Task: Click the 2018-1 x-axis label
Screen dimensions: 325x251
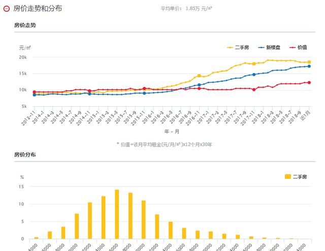Action: (257, 117)
